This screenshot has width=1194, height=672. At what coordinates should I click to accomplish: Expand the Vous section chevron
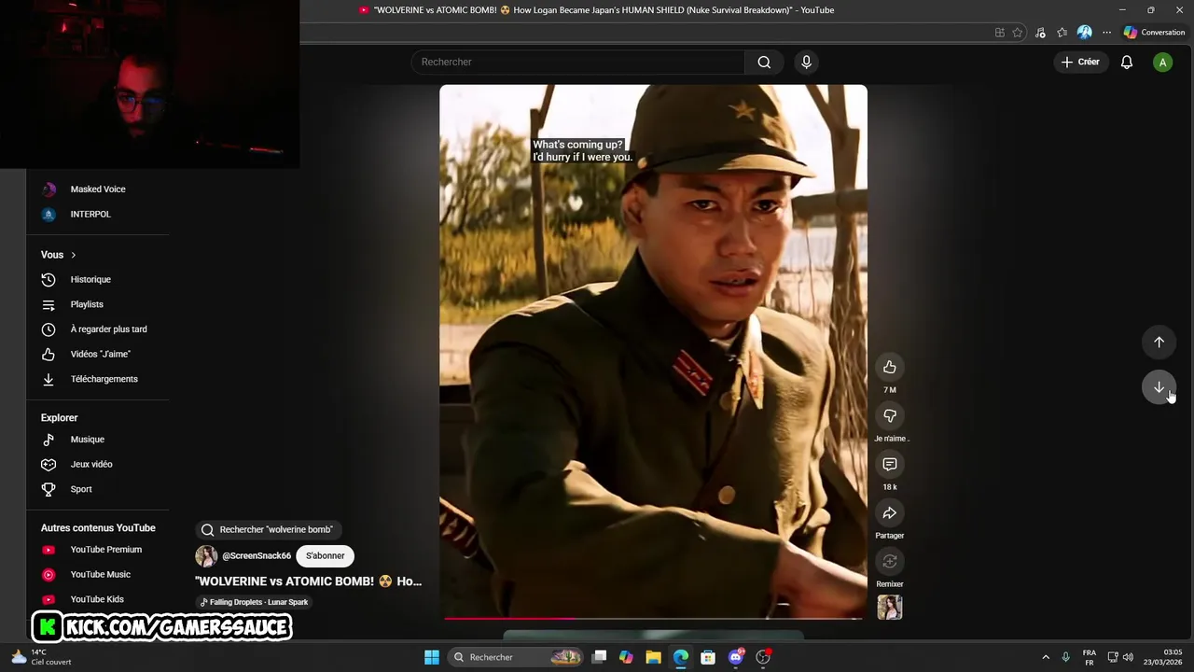74,255
